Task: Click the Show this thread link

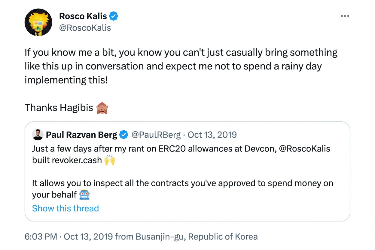Action: click(x=65, y=208)
